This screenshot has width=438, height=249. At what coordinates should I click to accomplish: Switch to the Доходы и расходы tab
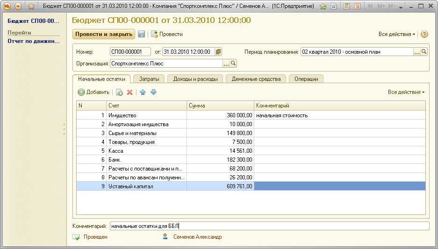click(195, 79)
